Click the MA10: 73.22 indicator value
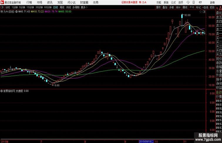222x143 pixels. pyautogui.click(x=37, y=12)
